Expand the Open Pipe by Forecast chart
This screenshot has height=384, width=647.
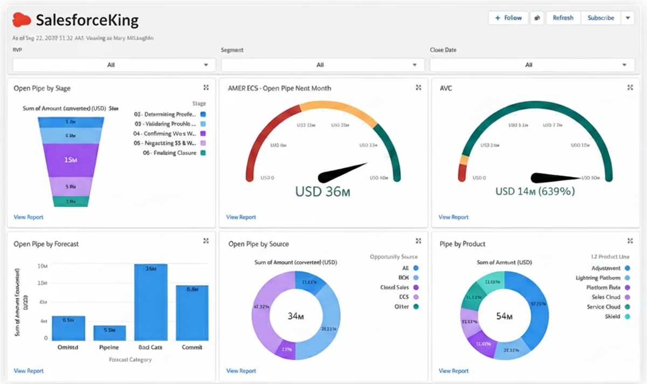coord(205,242)
